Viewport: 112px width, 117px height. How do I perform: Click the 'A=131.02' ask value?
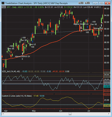[x=59, y=7]
